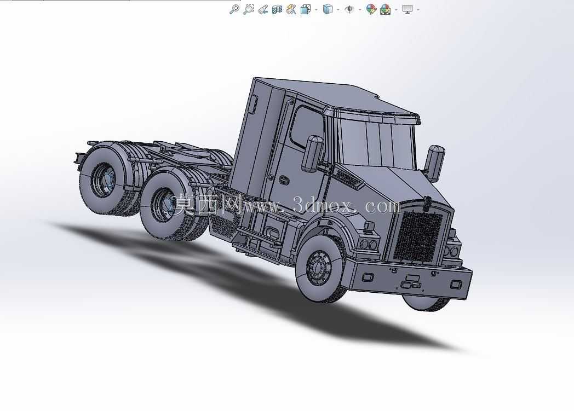The height and width of the screenshot is (411, 574).
Task: Toggle the Section View tool
Action: 277,9
